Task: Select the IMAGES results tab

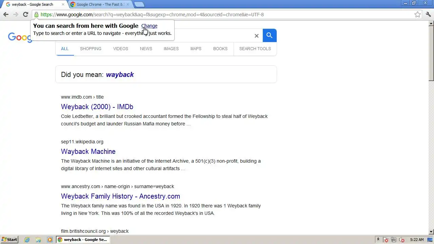Action: [x=171, y=48]
